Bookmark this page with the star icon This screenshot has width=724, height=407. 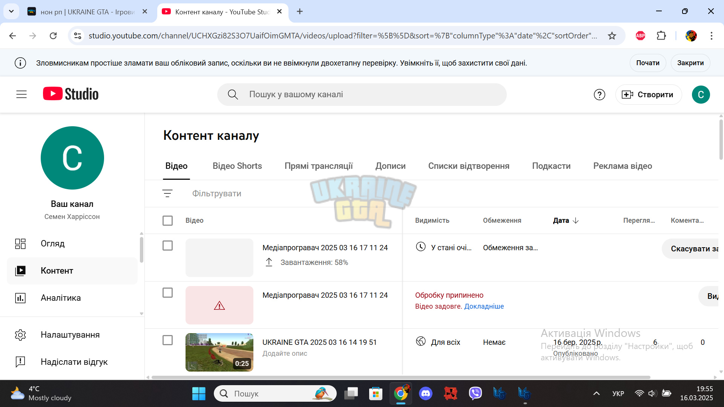pyautogui.click(x=612, y=36)
